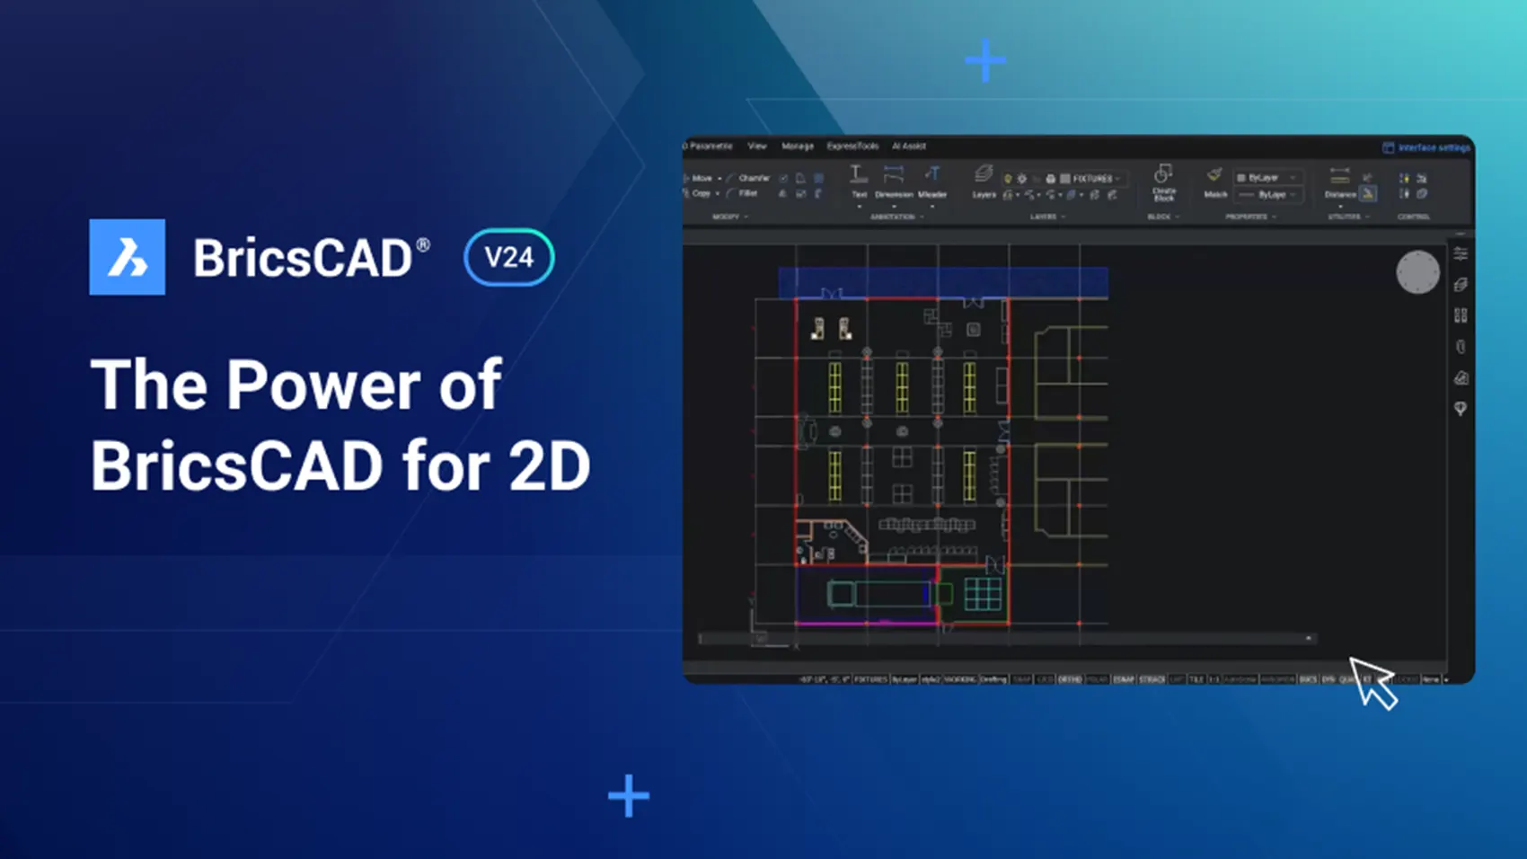This screenshot has width=1527, height=859.
Task: Click the layer freeze sun icon
Action: [1021, 178]
